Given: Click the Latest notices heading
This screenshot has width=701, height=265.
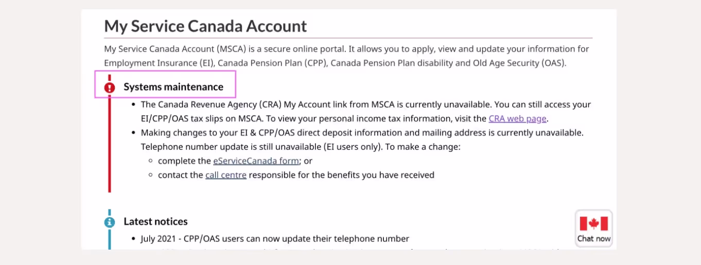Looking at the screenshot, I should tap(155, 221).
